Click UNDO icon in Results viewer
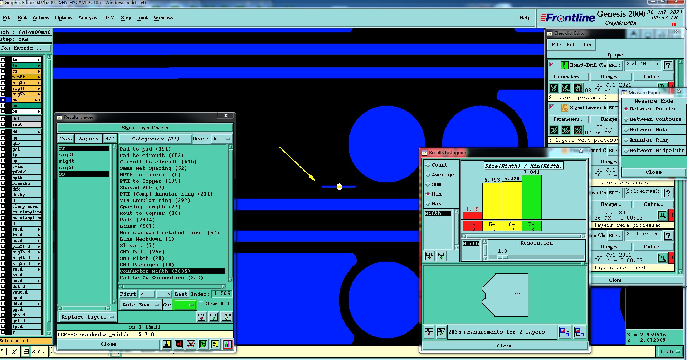687x360 pixels. [226, 316]
